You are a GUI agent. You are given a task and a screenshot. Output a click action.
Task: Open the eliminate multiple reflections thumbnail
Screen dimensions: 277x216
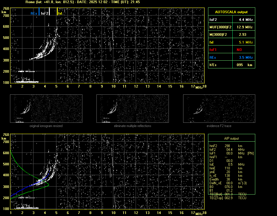pyautogui.click(x=132, y=108)
